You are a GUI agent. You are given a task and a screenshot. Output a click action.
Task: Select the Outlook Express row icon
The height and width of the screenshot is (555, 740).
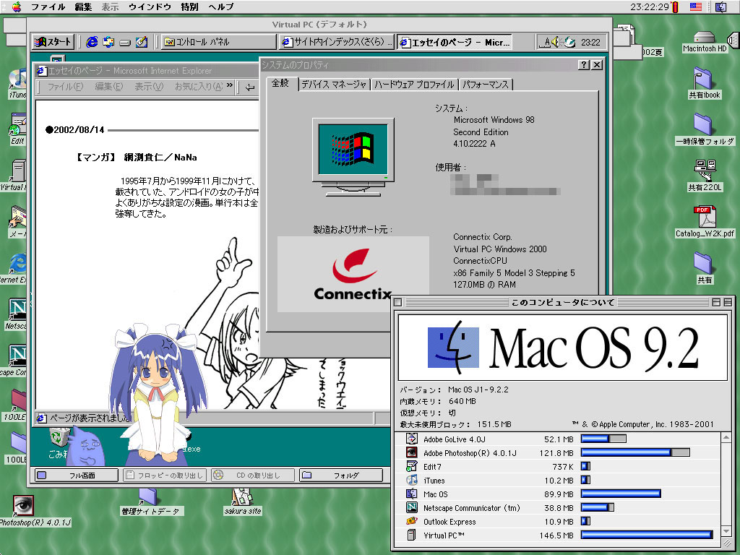(x=411, y=521)
